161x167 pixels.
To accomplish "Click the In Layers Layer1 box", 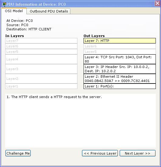I will pyautogui.click(x=41, y=86).
